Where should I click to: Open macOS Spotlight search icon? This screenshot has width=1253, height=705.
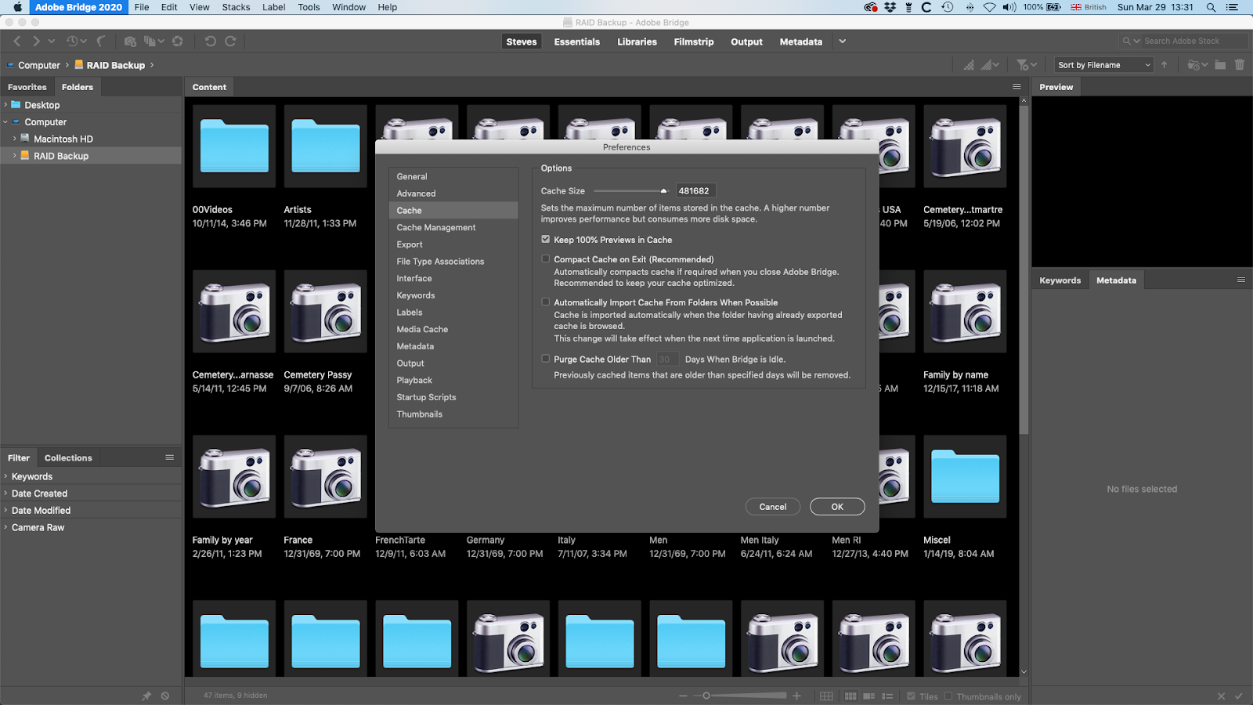[1211, 7]
